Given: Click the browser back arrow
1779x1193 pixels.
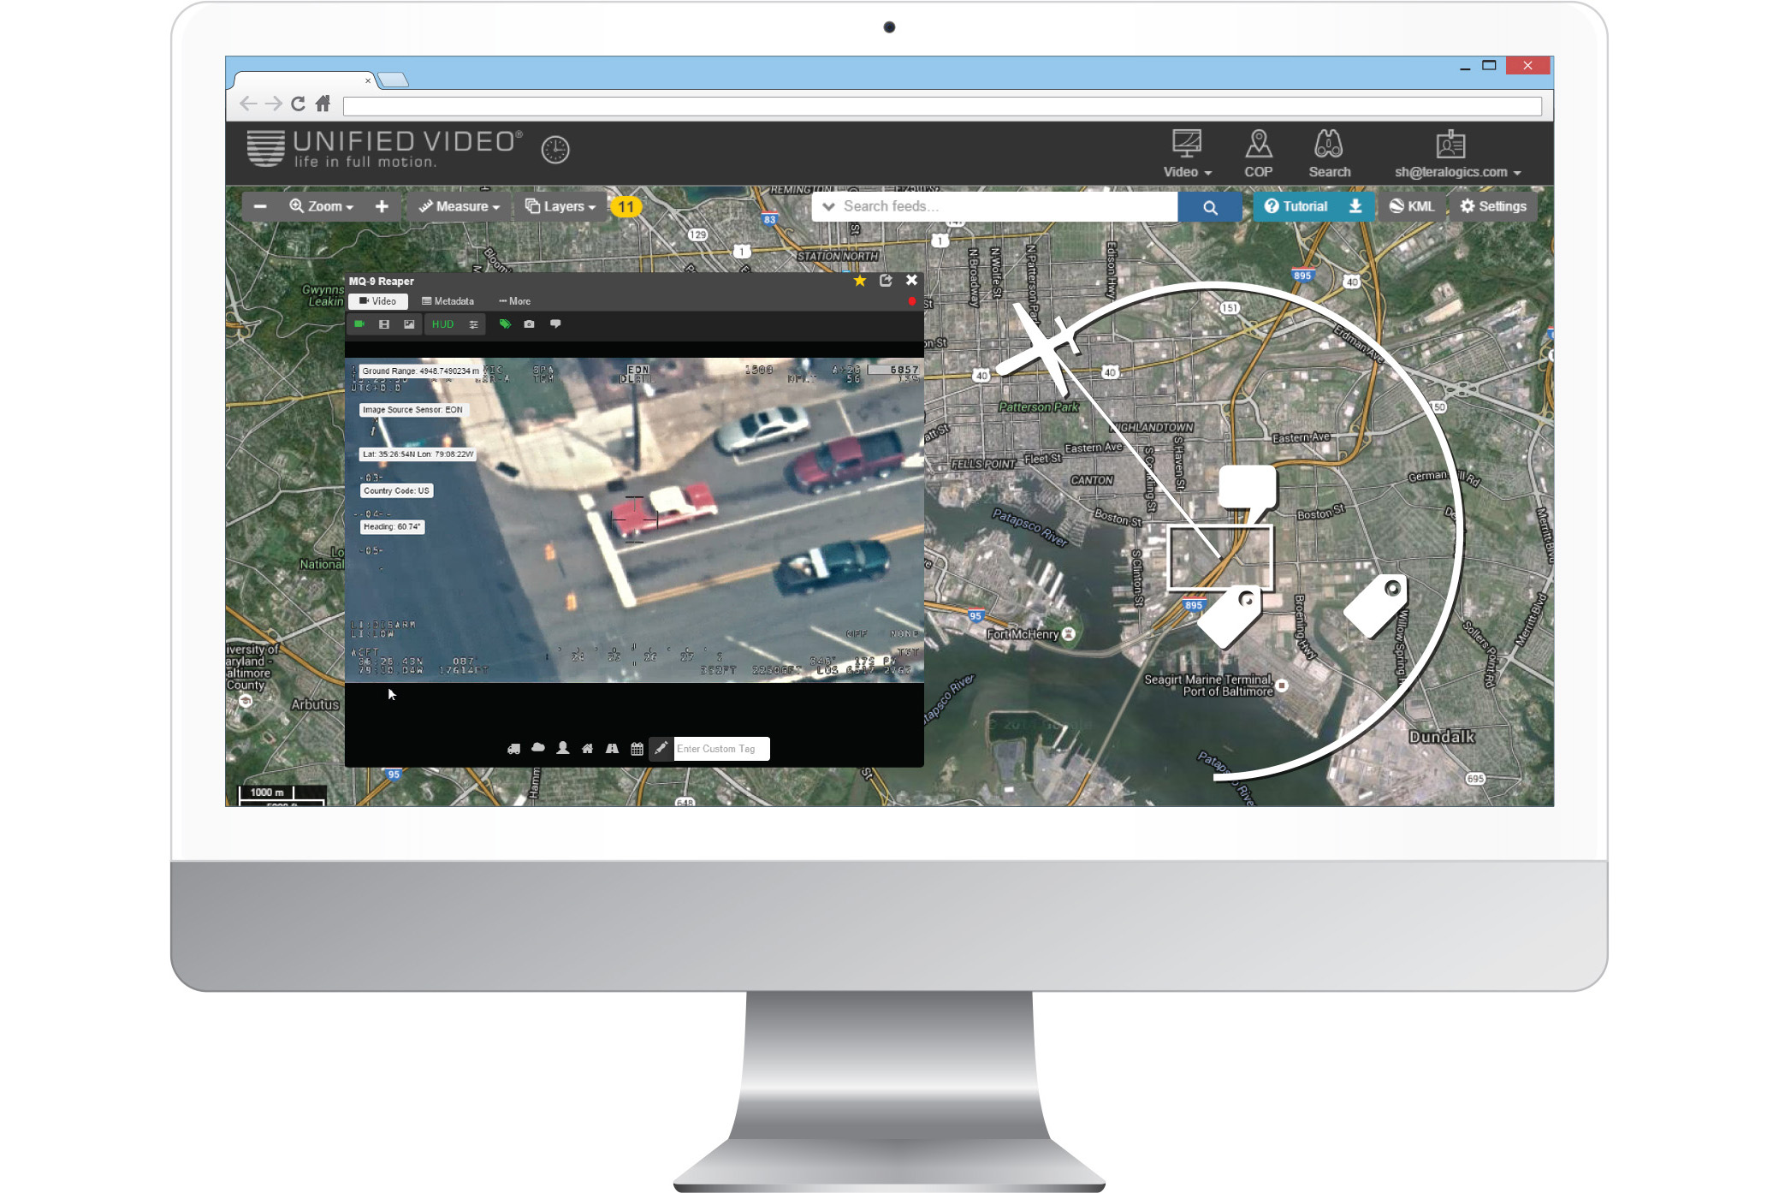Looking at the screenshot, I should pos(247,104).
